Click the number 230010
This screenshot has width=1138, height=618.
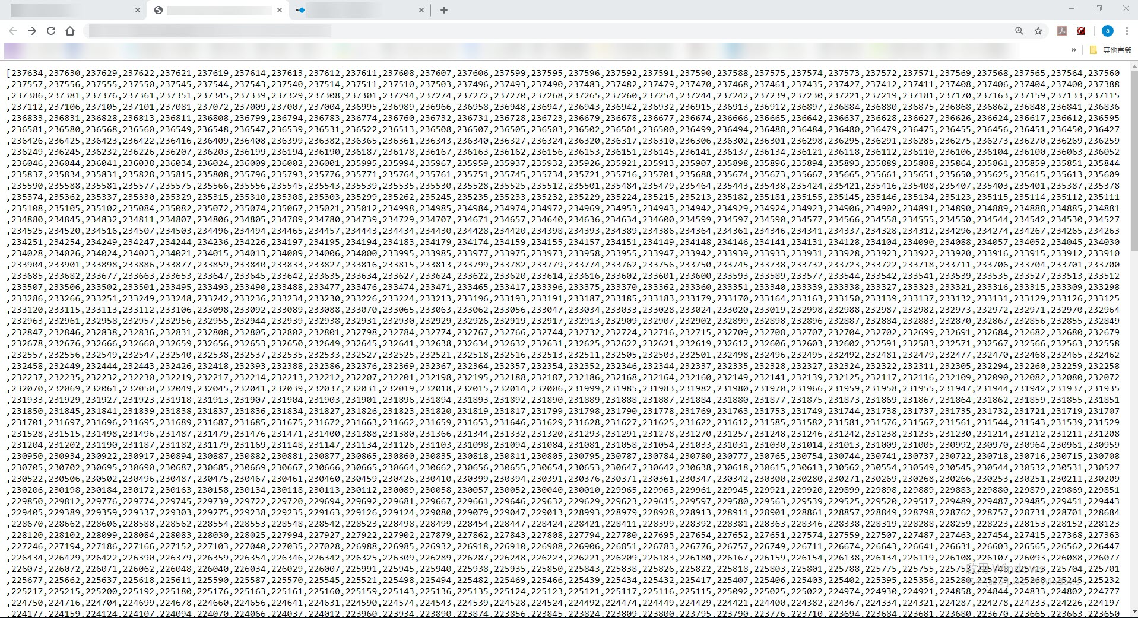click(584, 490)
